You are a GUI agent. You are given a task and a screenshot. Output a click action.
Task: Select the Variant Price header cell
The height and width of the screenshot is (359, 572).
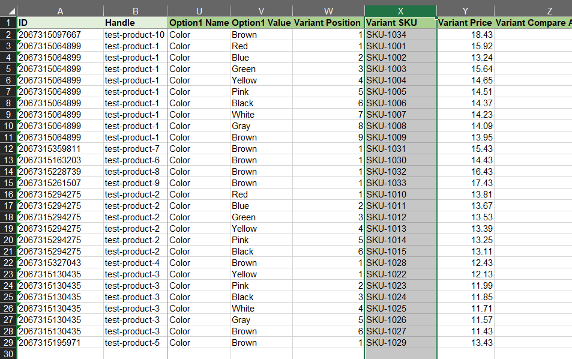(x=465, y=23)
